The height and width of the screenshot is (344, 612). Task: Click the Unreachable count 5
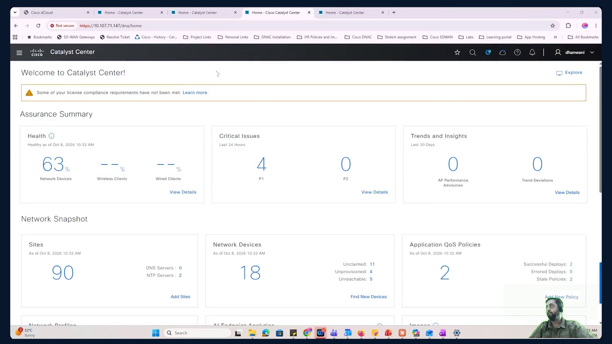tap(371, 279)
